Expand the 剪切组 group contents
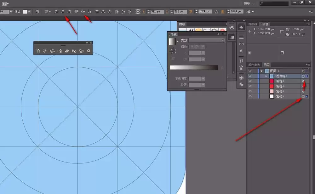Image resolution: width=315 pixels, height=194 pixels. tap(266, 76)
